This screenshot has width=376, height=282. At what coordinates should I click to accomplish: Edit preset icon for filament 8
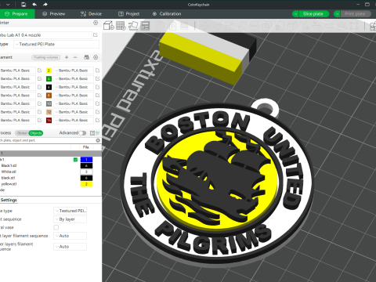click(x=97, y=96)
